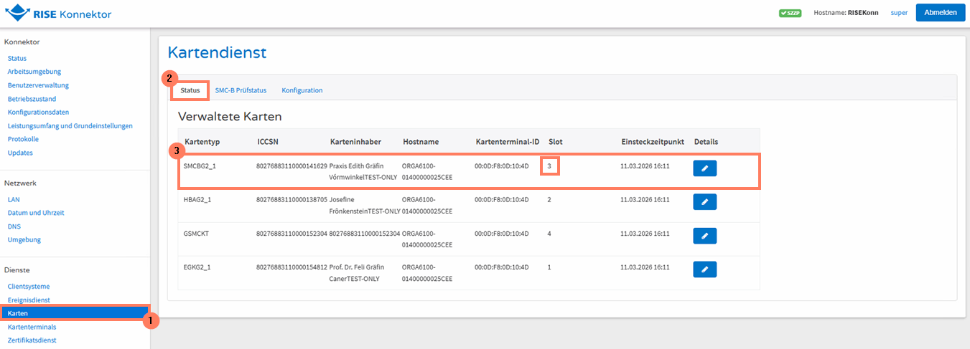The height and width of the screenshot is (349, 970).
Task: Click ICCSN 80276883110000138705
Action: [x=292, y=200]
